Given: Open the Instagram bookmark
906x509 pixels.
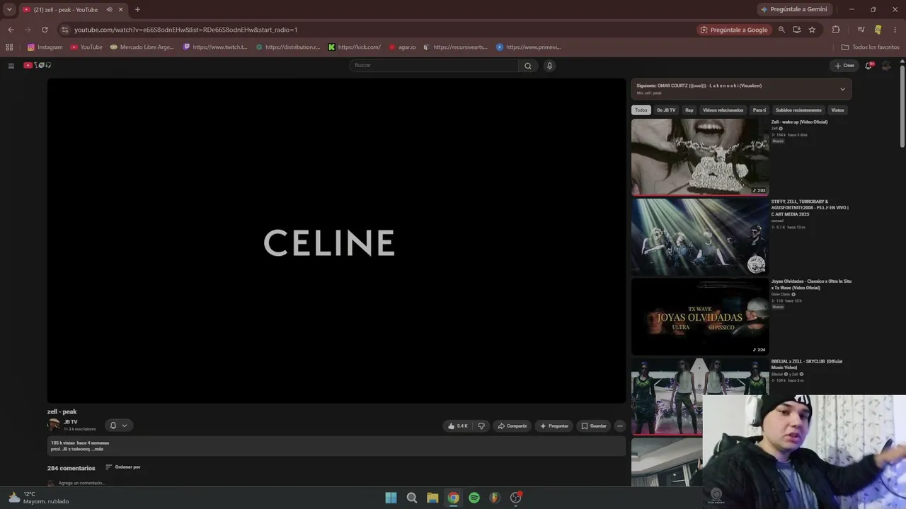Looking at the screenshot, I should click(x=45, y=47).
